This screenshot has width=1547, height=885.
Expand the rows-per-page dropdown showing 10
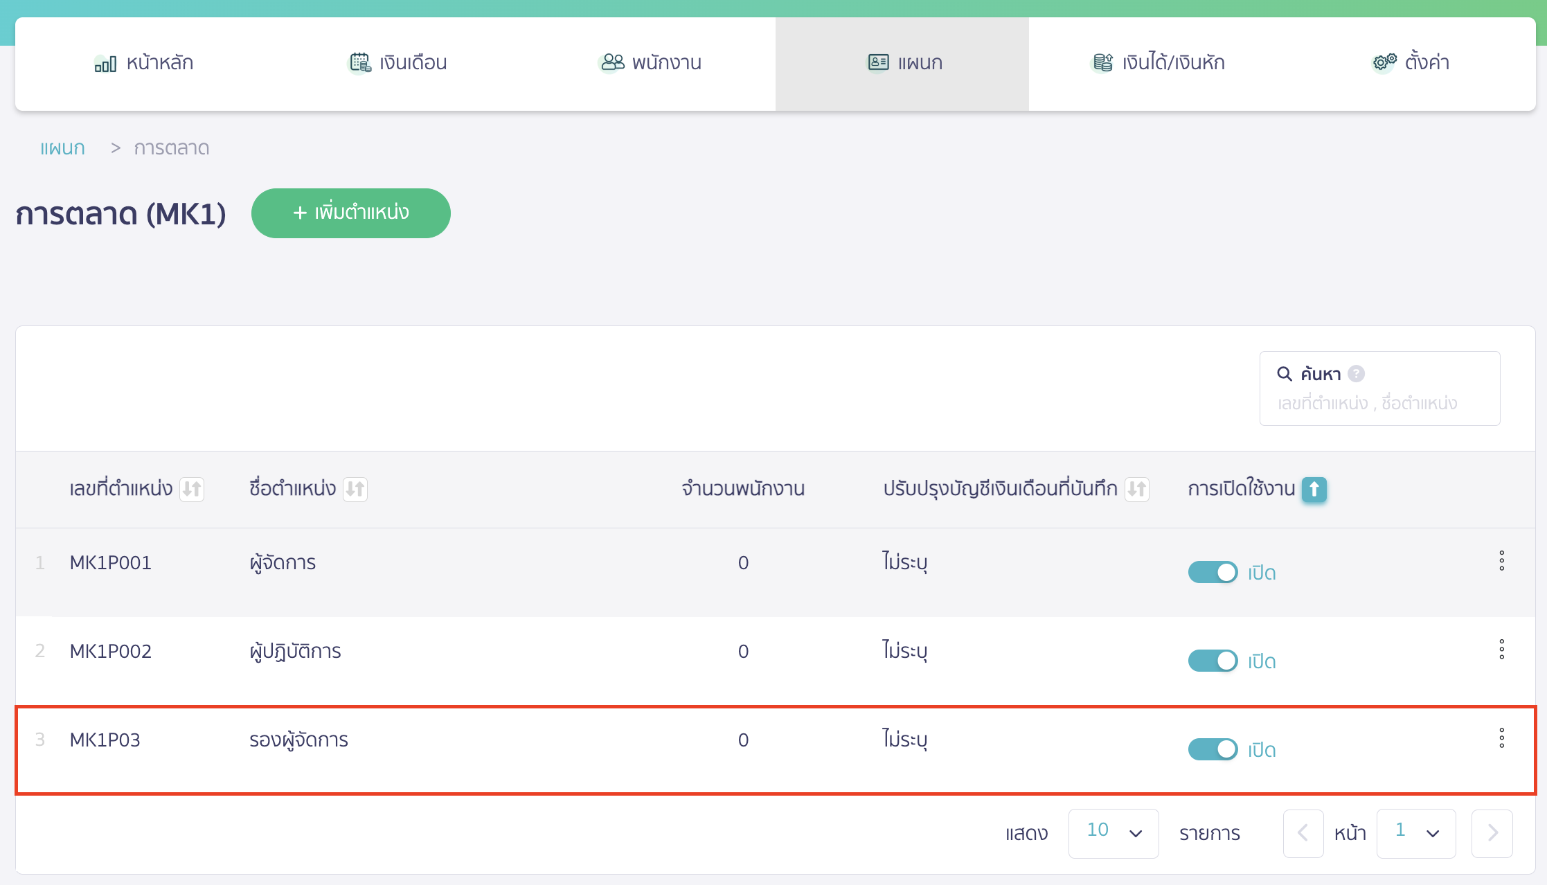coord(1113,833)
